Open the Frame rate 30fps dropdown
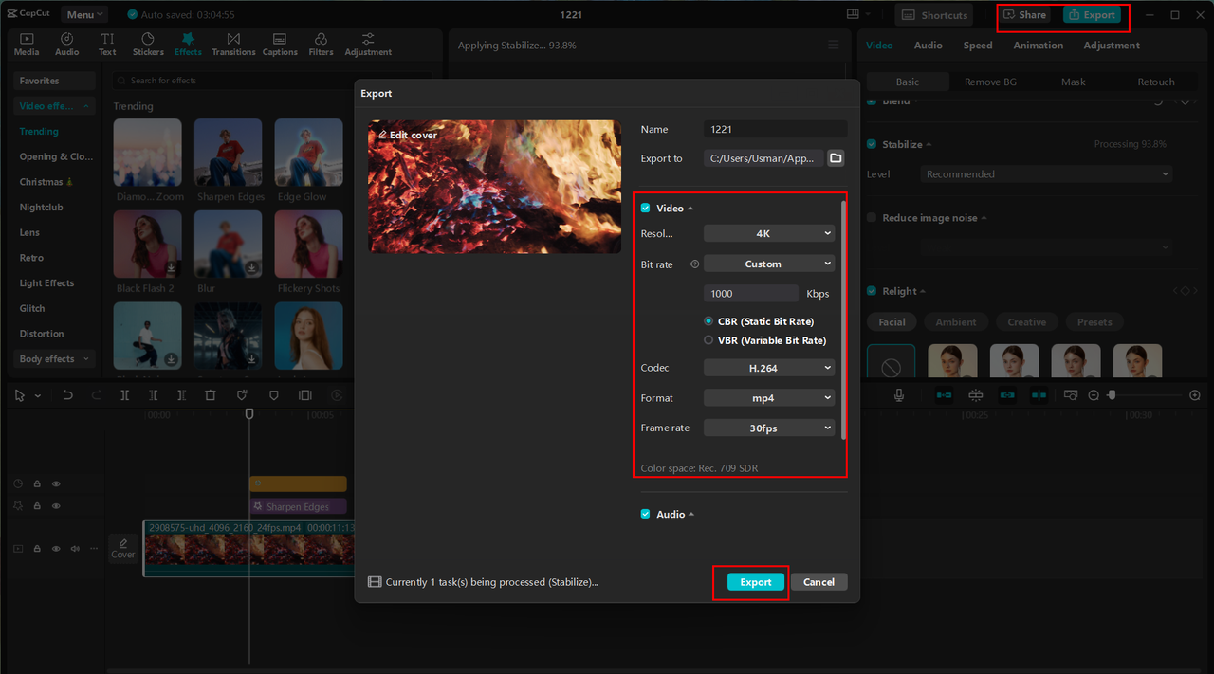This screenshot has height=674, width=1214. pos(769,428)
